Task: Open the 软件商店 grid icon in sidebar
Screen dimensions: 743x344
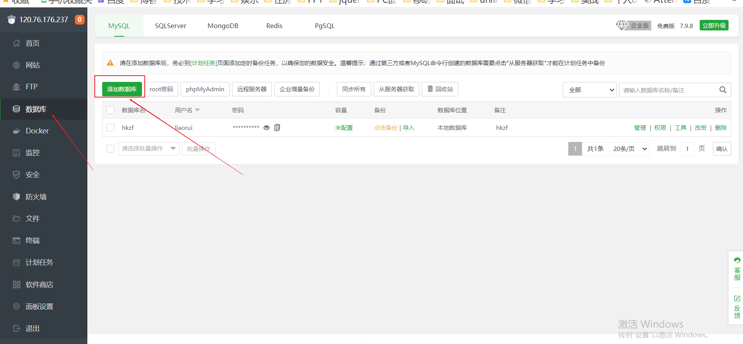Action: 16,284
